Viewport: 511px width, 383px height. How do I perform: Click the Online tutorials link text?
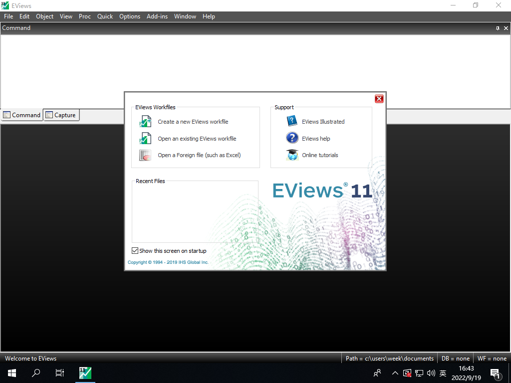320,155
